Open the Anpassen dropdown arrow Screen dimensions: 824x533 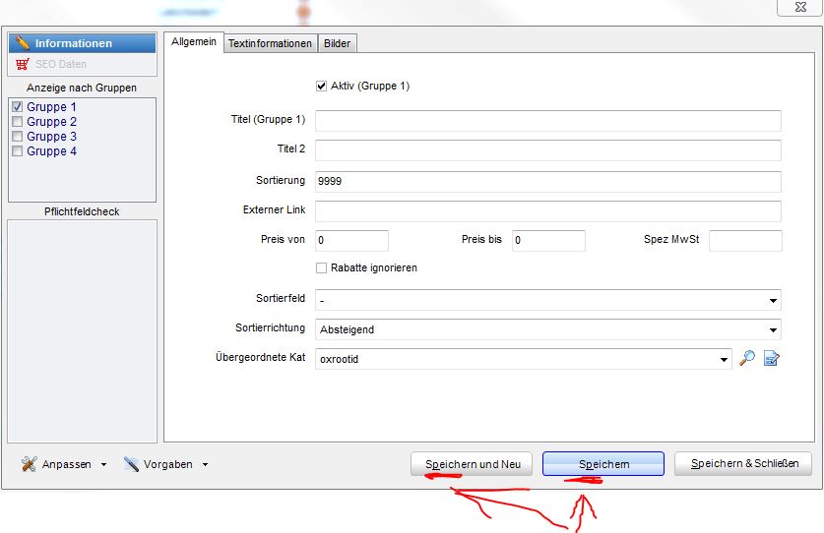coord(103,465)
